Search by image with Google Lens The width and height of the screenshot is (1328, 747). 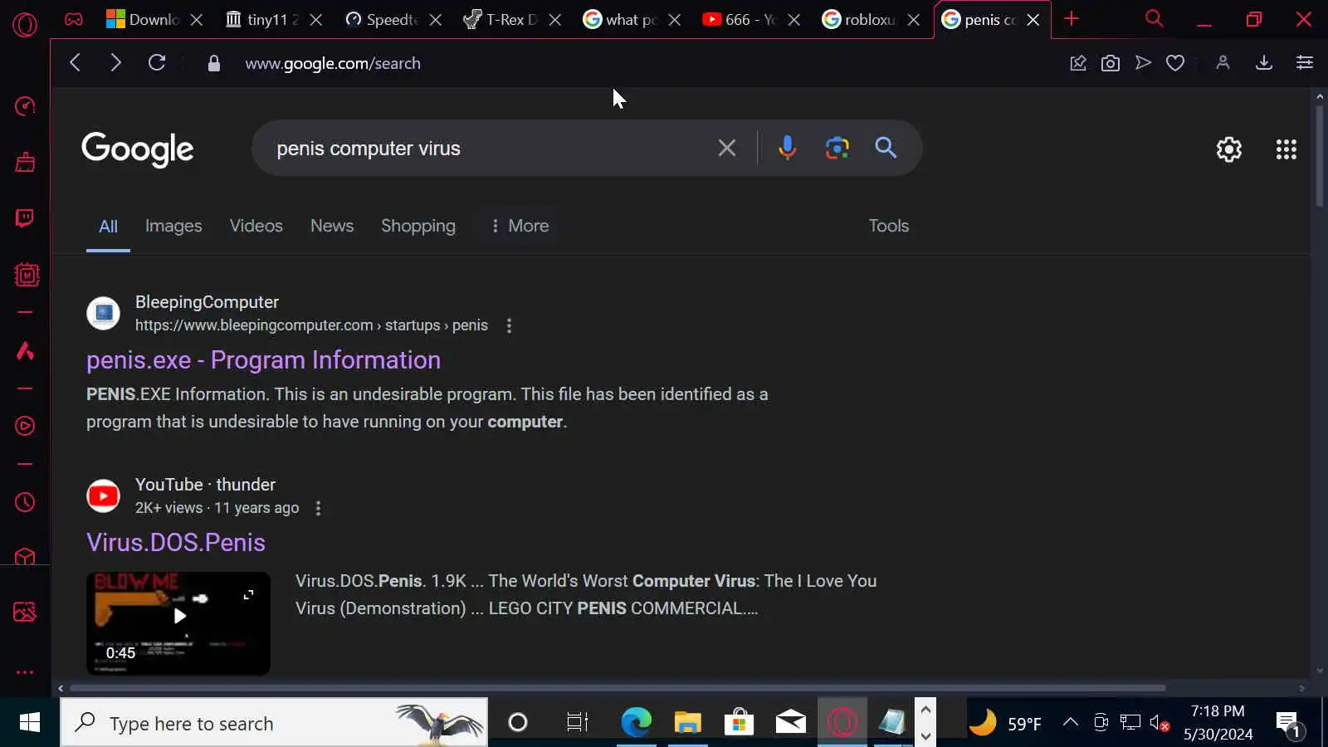click(x=837, y=148)
